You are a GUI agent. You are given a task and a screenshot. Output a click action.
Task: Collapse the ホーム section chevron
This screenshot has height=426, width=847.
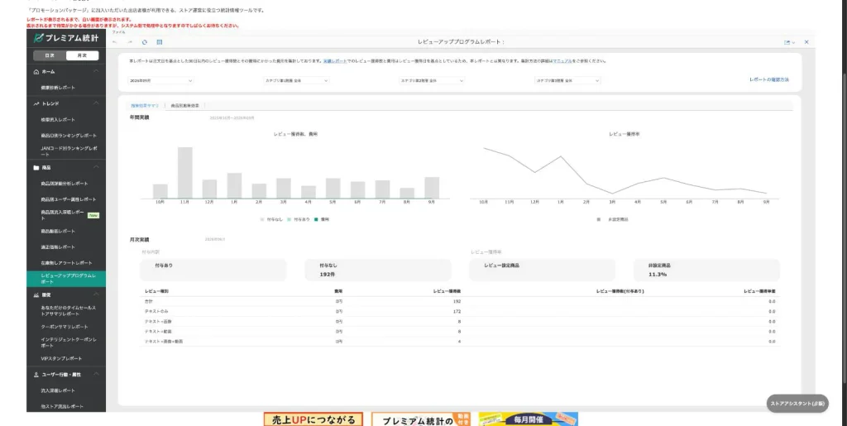96,71
